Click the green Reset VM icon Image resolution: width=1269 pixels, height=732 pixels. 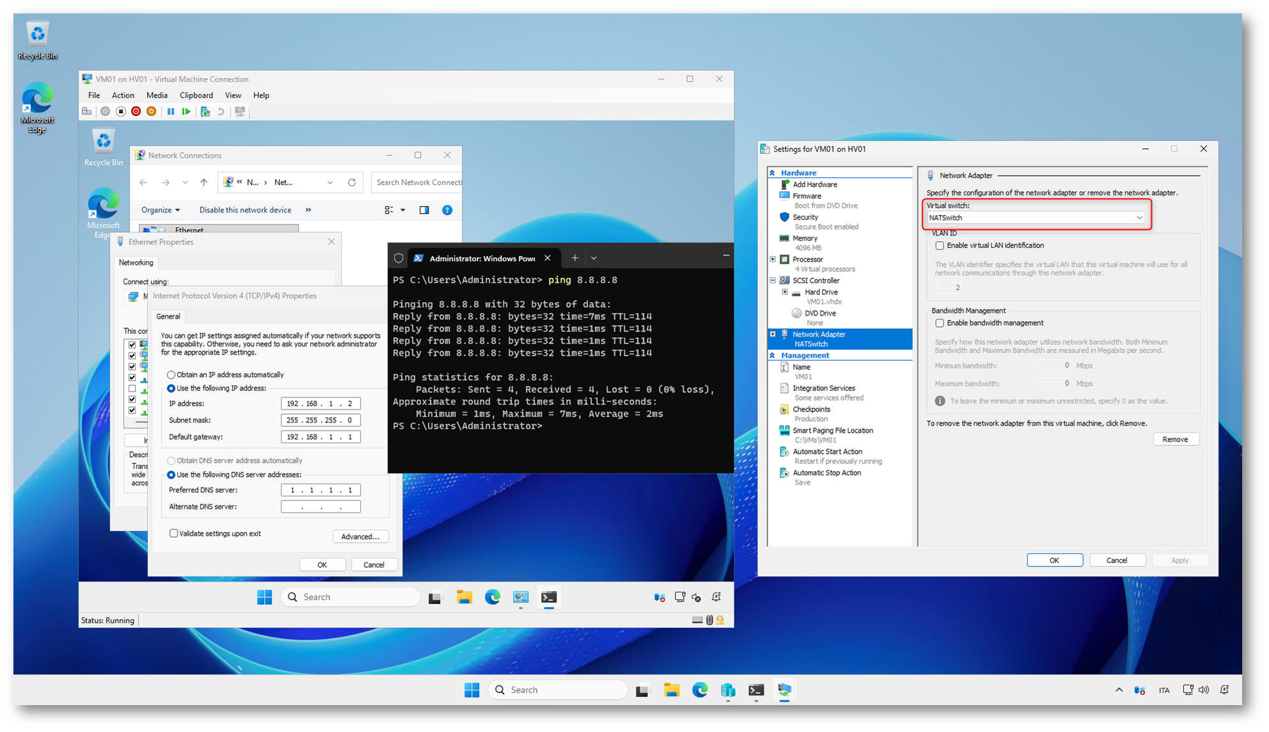(x=186, y=111)
